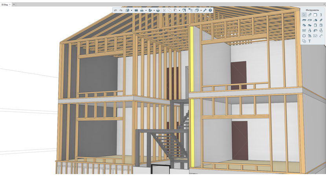Click the Open folder icon
The image size is (326, 176).
coord(136,10)
